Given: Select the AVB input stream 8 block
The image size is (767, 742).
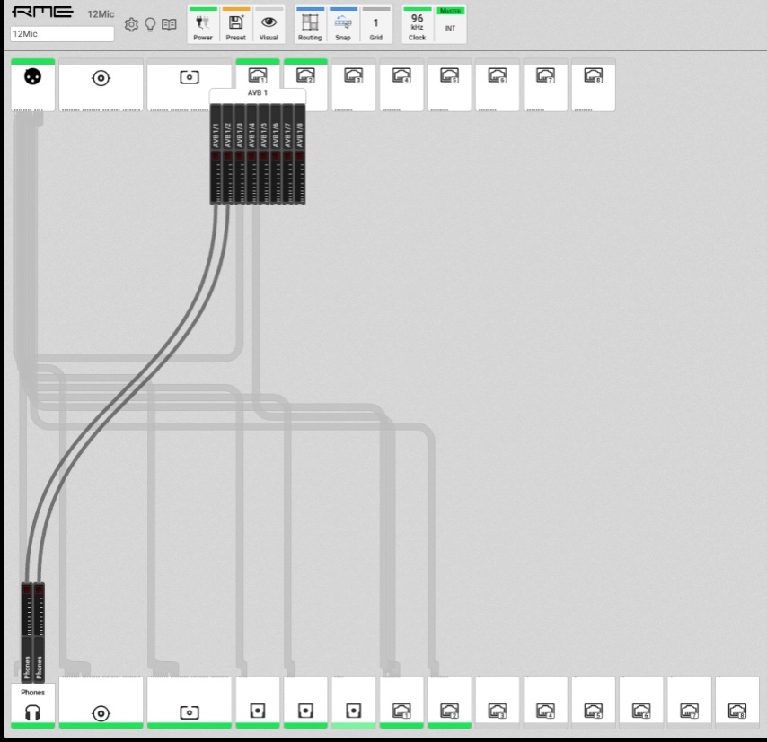Looking at the screenshot, I should (x=593, y=86).
